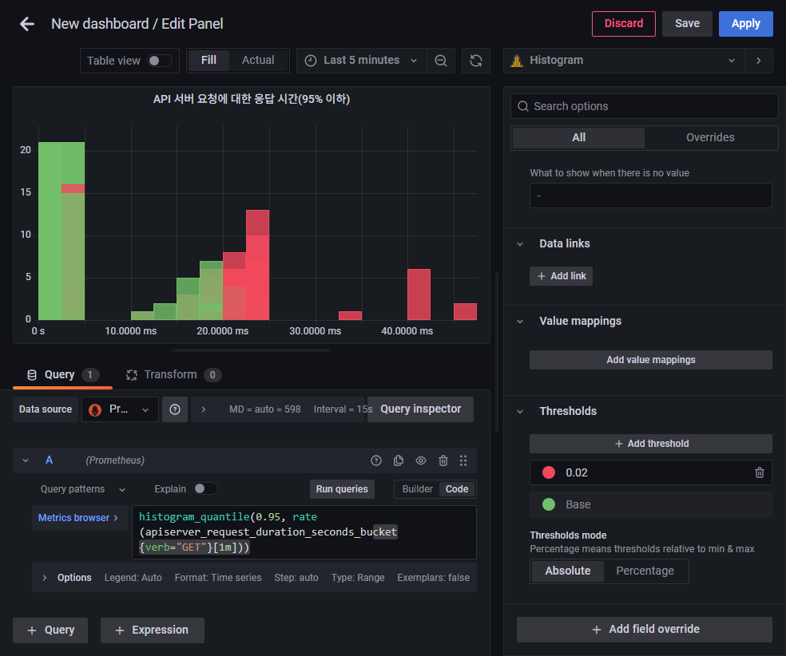Click the clock icon in time picker

(x=311, y=61)
